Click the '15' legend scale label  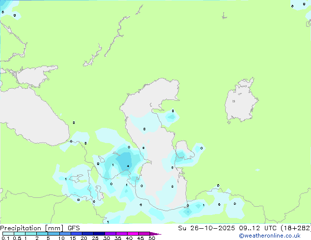pos(73,238)
